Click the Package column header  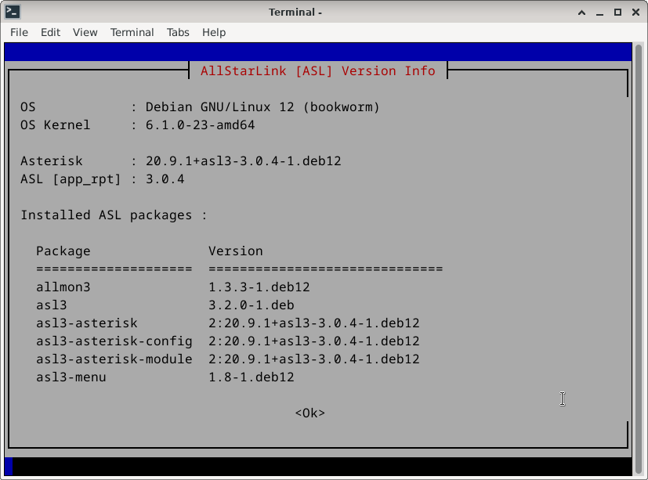63,251
